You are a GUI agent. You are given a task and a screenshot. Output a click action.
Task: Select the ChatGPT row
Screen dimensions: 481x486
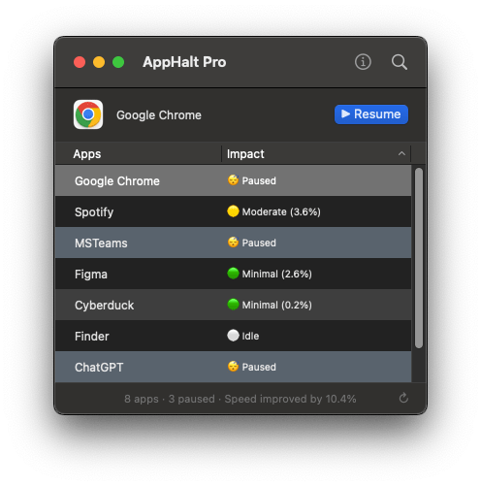point(233,367)
